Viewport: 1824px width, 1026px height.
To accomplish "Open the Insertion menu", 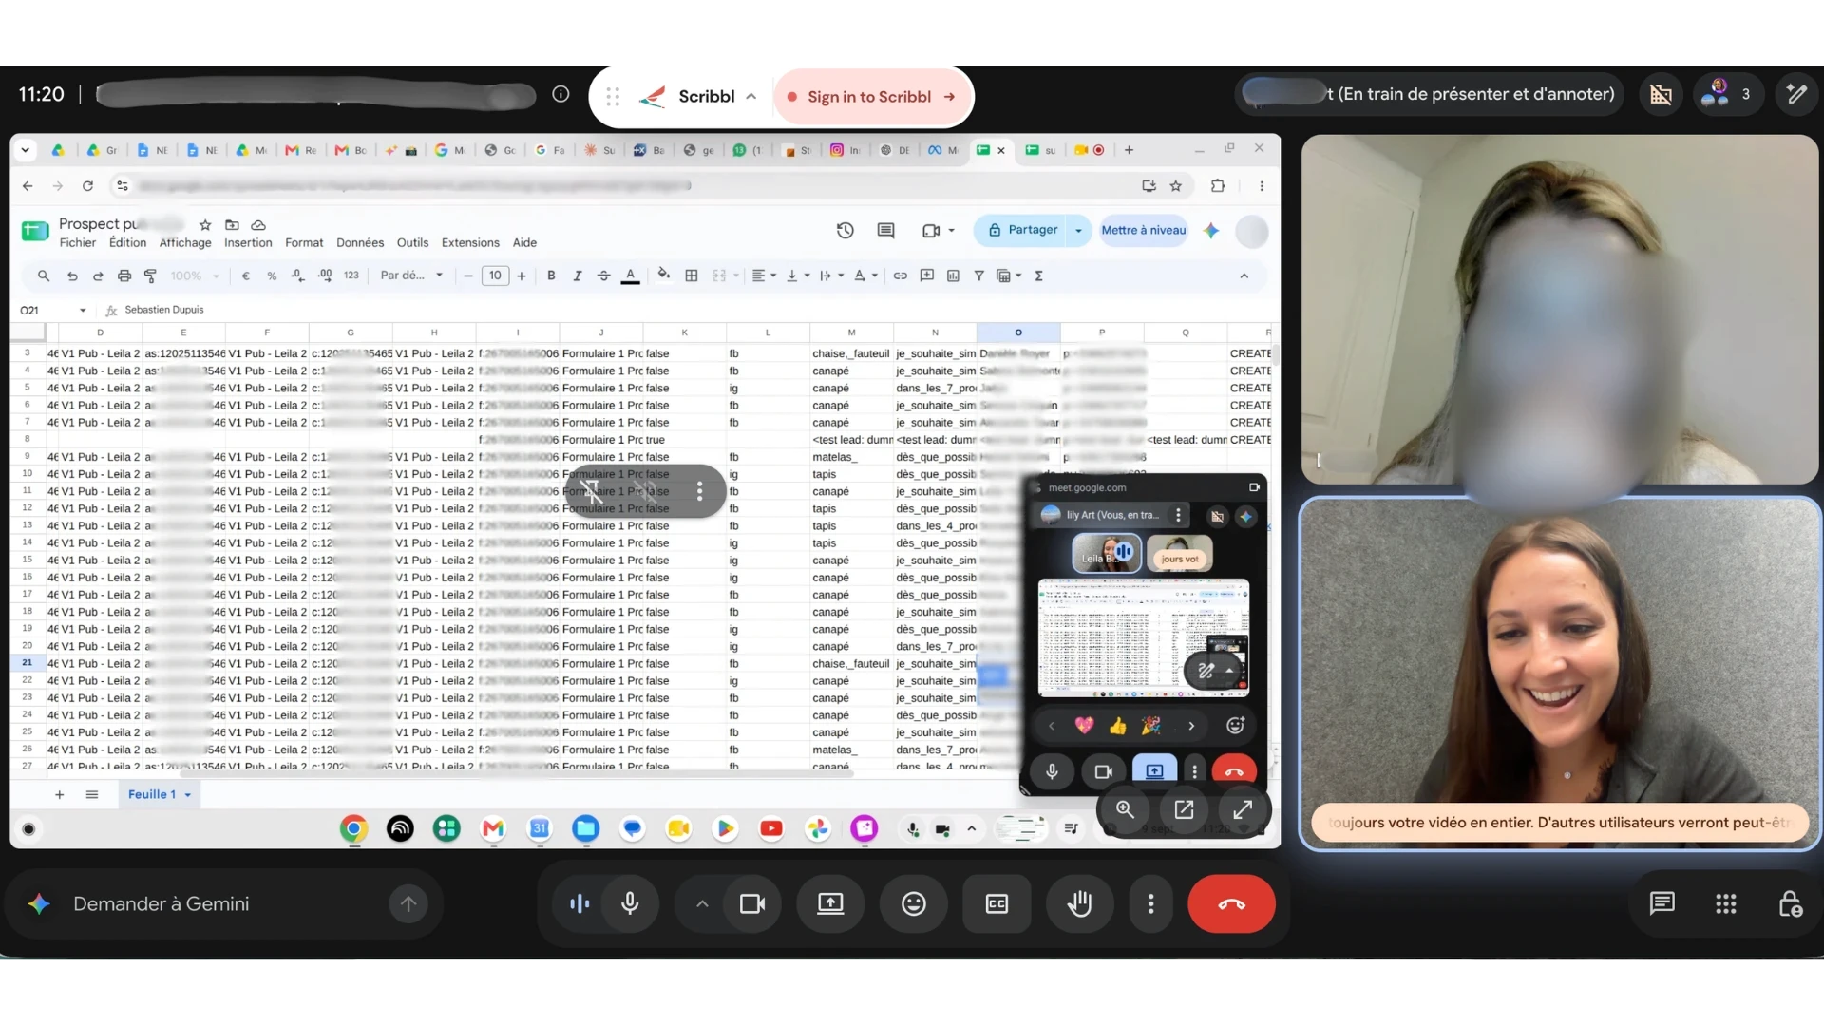I will [x=248, y=243].
